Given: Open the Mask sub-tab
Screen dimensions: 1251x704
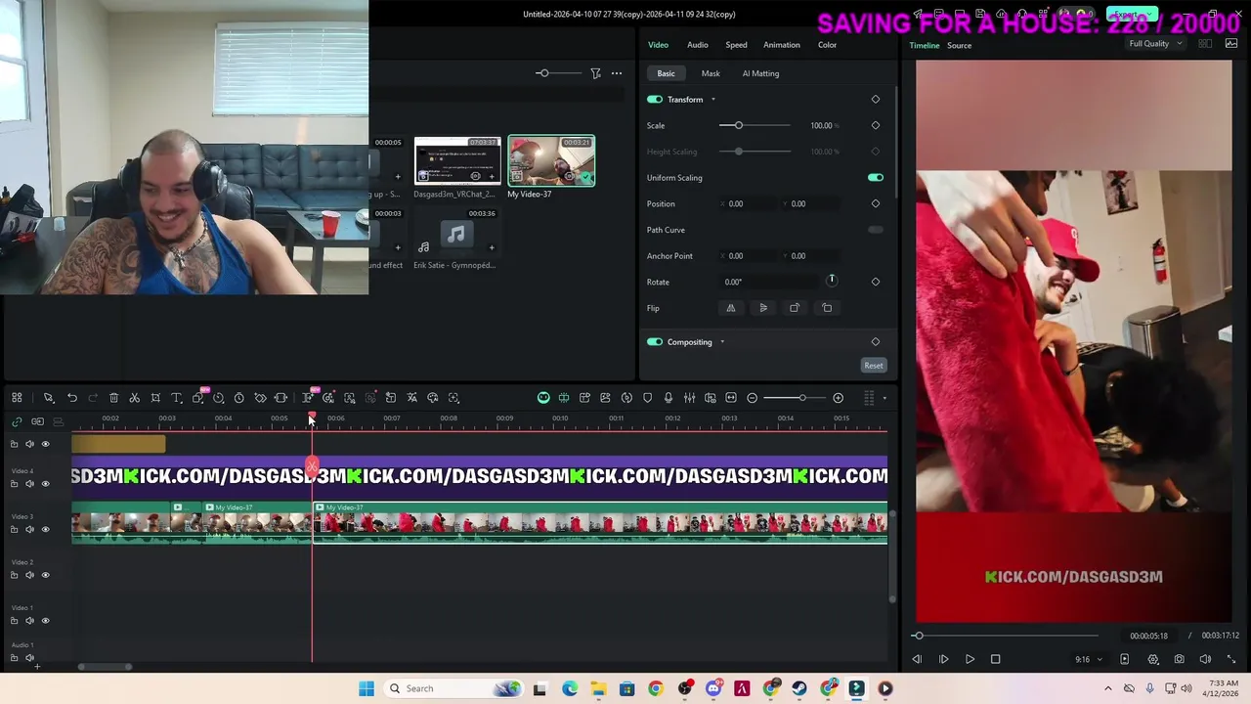Looking at the screenshot, I should click(x=711, y=73).
